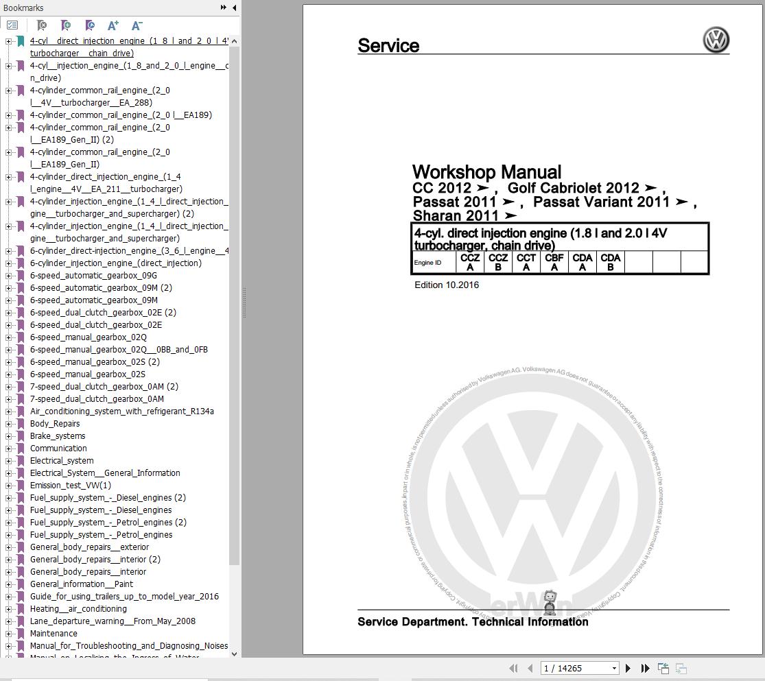The height and width of the screenshot is (681, 765).
Task: Open the Communication bookmark
Action: click(x=58, y=448)
